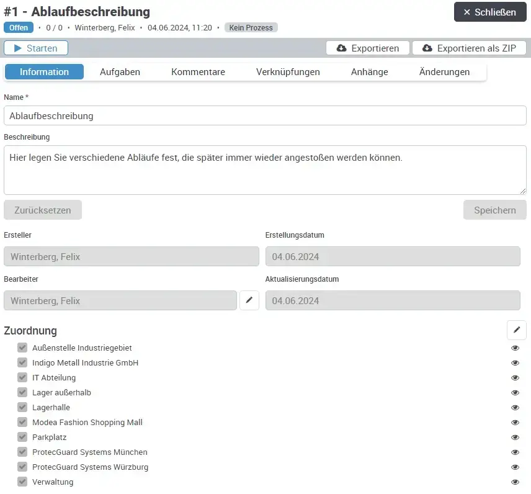This screenshot has height=494, width=531.
Task: Toggle the Modea Fashion Shopping Mall checkbox
Action: coord(22,422)
